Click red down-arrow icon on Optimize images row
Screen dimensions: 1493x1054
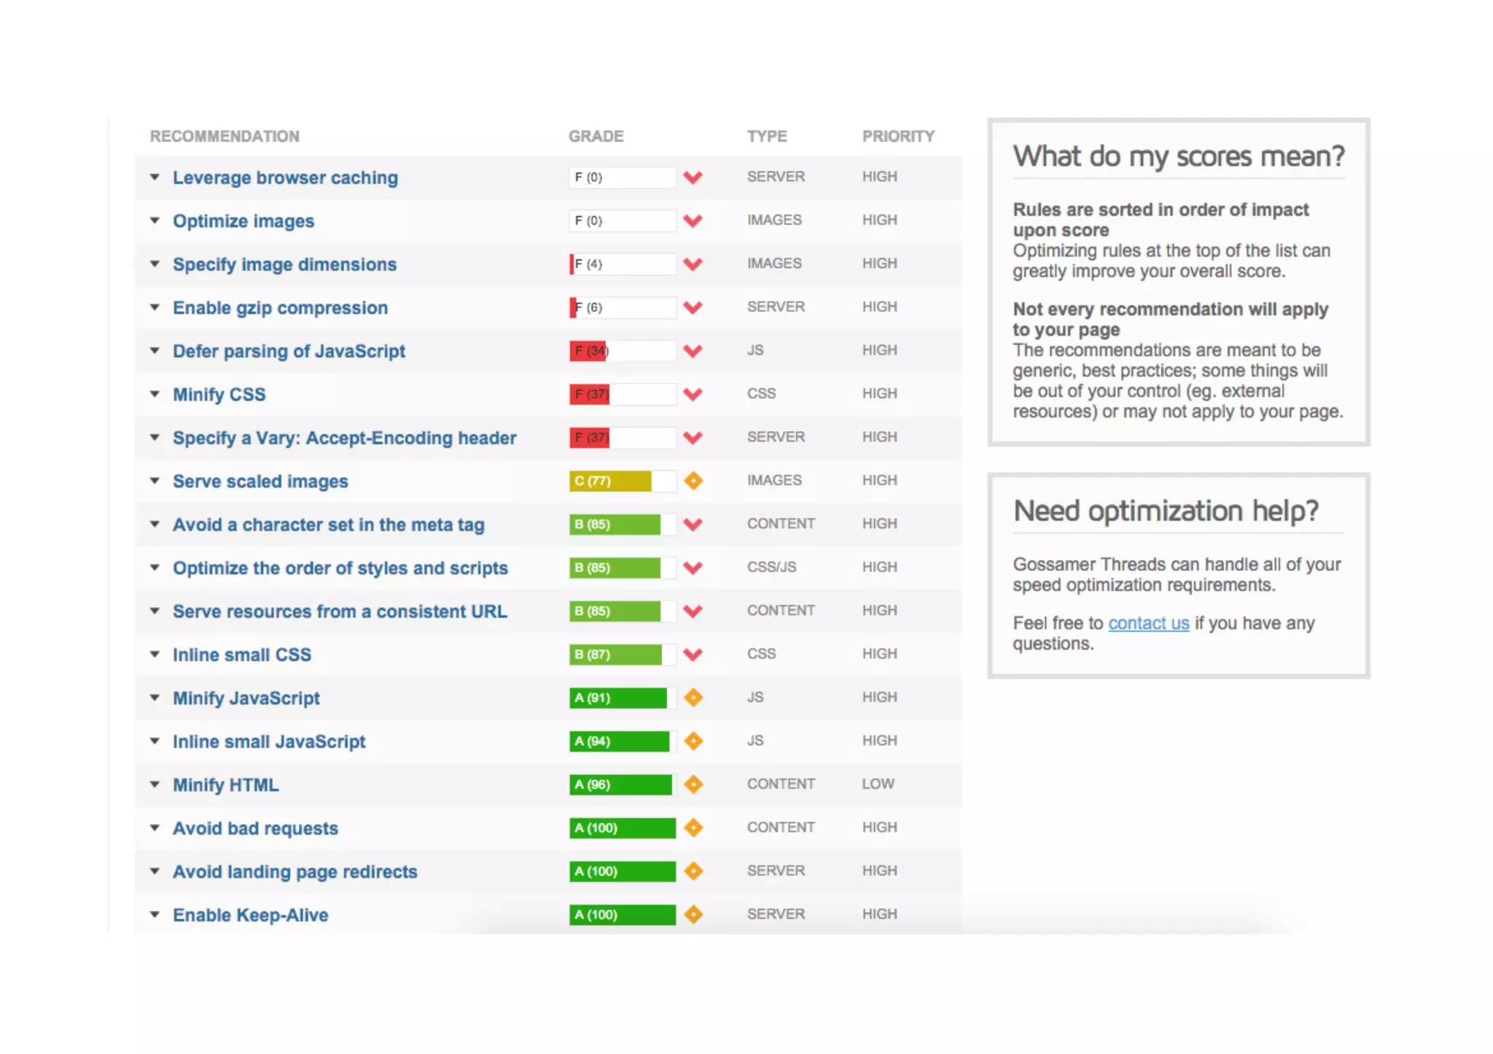[x=693, y=221]
